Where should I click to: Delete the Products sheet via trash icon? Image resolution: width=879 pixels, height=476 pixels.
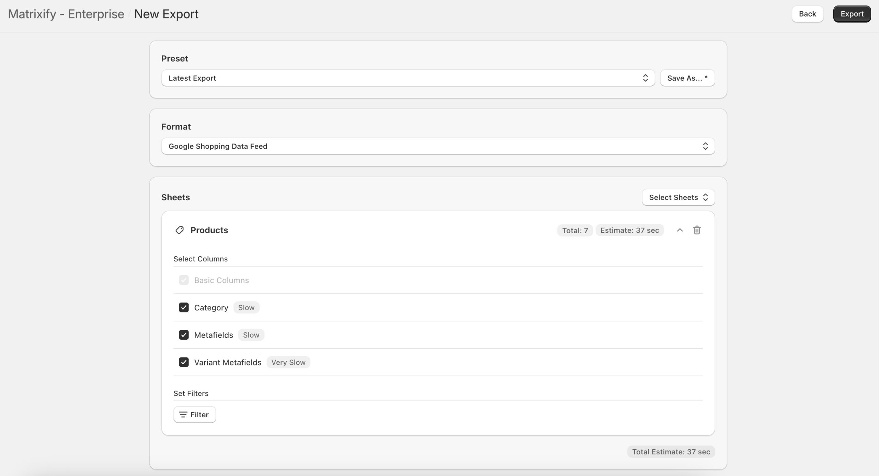(697, 230)
